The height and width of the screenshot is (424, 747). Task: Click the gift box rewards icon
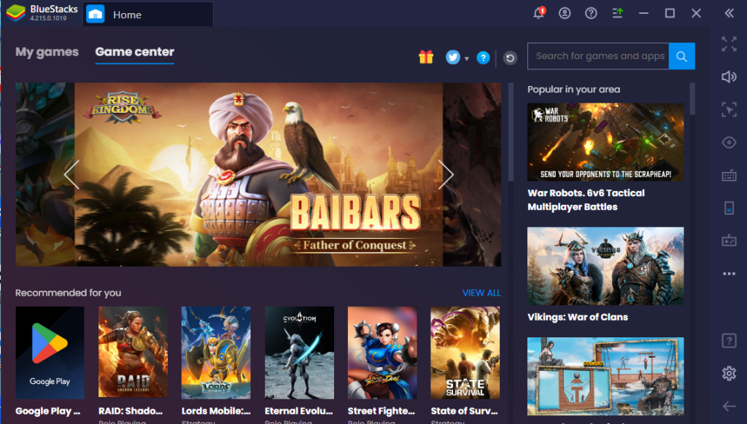click(x=426, y=57)
